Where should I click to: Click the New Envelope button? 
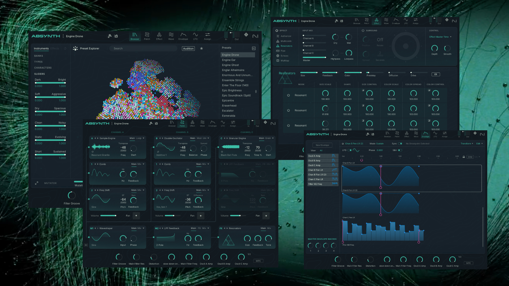(x=322, y=145)
